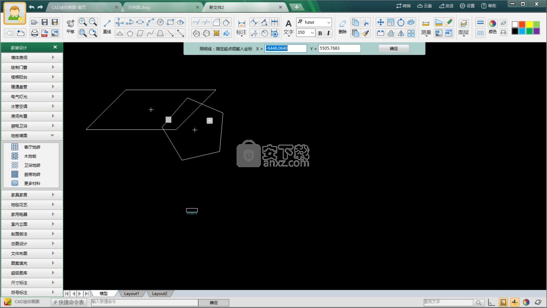Viewport: 547px width, 308px height.
Task: Click the zoom out magnifier
Action: pos(93,22)
